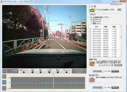Select the 14:30:46 time entry

tap(106, 38)
